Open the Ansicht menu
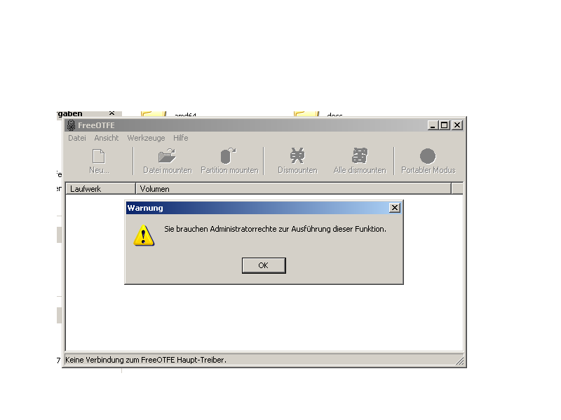Viewport: 561px width, 420px height. [x=107, y=138]
